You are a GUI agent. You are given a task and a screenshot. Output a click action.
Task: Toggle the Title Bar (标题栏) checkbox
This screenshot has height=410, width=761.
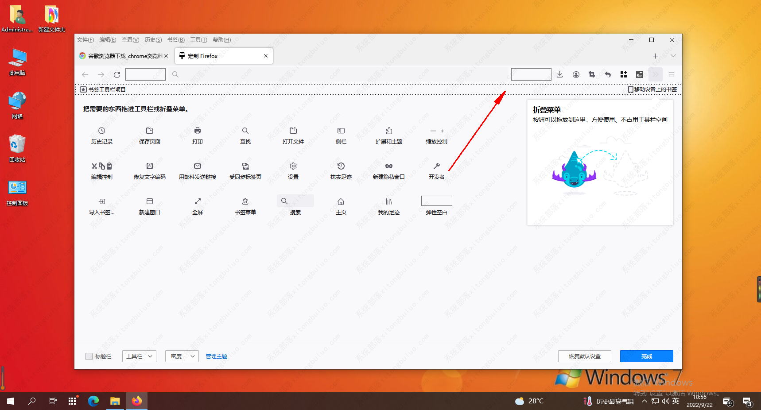tap(89, 356)
